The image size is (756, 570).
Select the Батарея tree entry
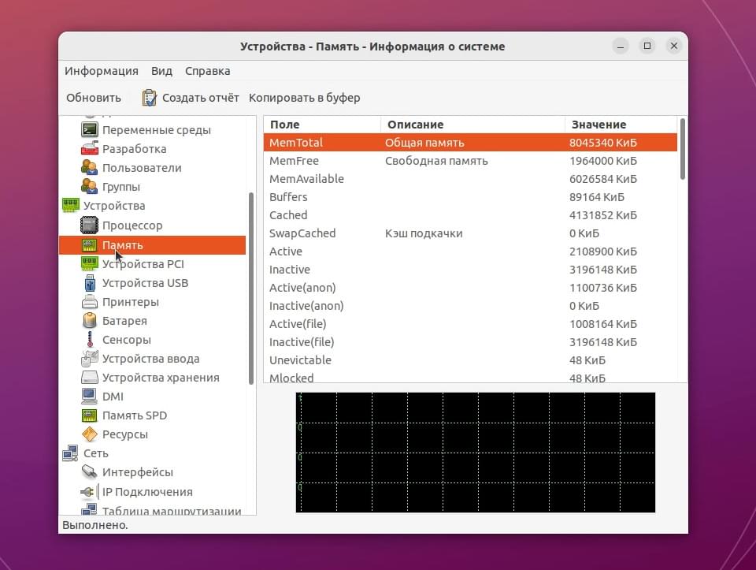[124, 320]
